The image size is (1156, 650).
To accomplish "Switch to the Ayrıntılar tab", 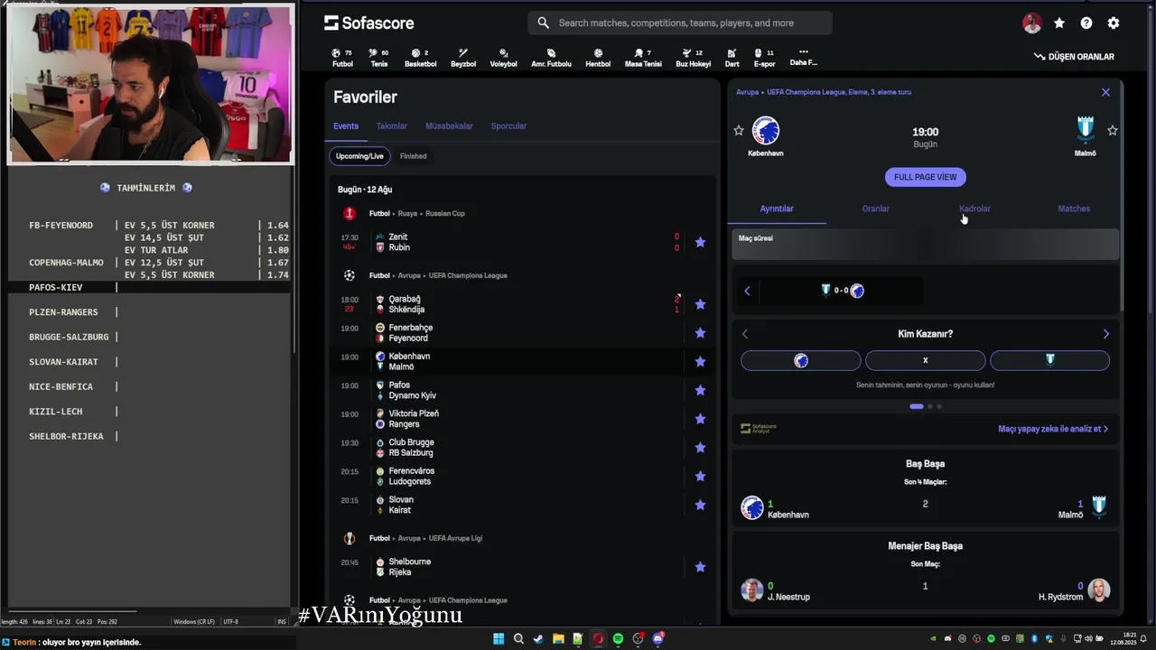I will tap(777, 209).
